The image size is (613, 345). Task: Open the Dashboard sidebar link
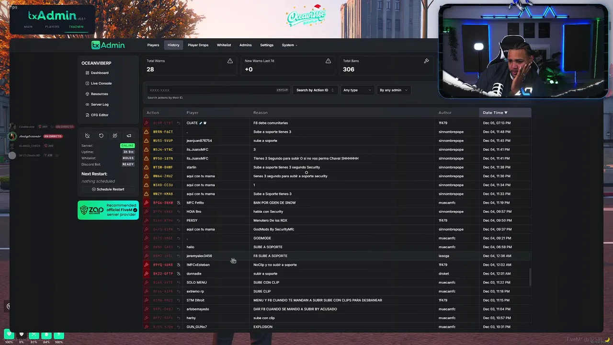(100, 73)
